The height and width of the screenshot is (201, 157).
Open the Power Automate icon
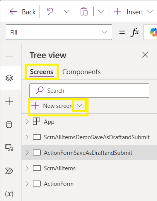pos(9,171)
